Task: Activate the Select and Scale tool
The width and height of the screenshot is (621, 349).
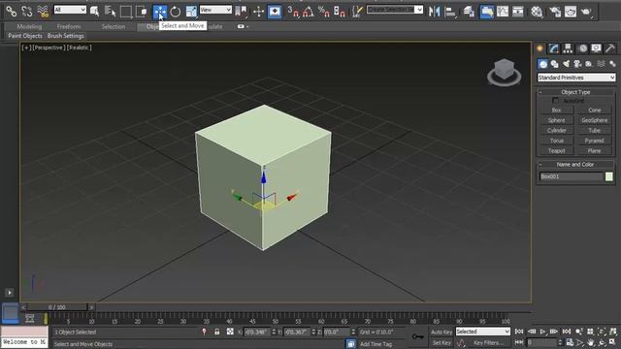Action: 191,12
